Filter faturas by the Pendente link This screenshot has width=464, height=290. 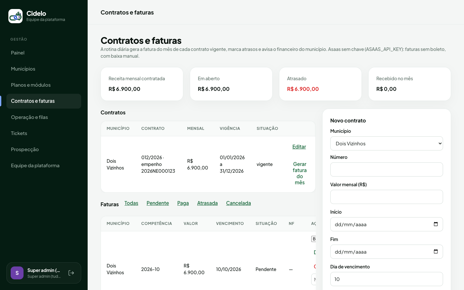158,203
